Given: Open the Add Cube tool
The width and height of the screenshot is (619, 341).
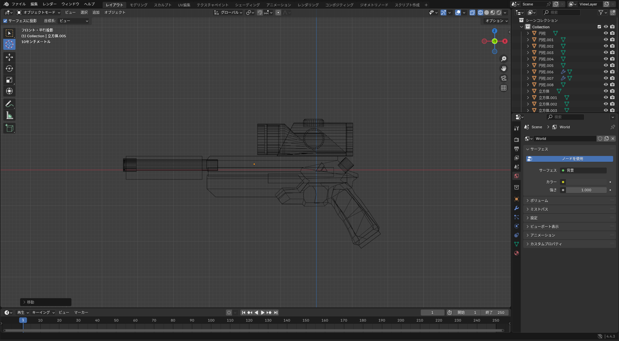Looking at the screenshot, I should [9, 128].
